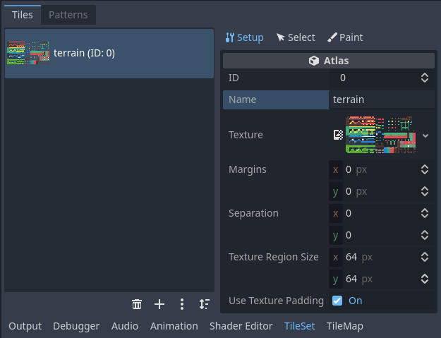This screenshot has width=441, height=338.
Task: Click the trash delete atlas icon
Action: click(x=137, y=304)
